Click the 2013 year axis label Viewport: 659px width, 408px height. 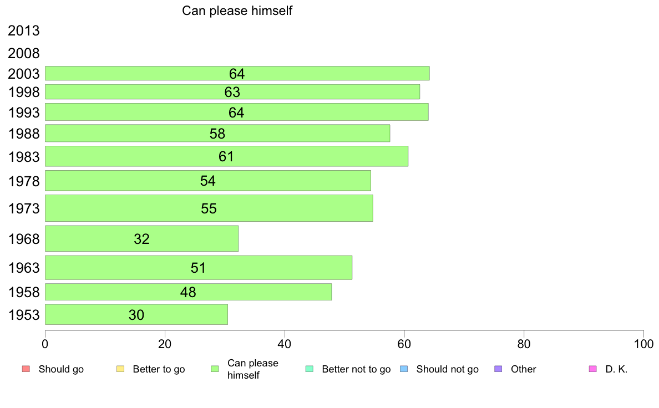point(23,30)
